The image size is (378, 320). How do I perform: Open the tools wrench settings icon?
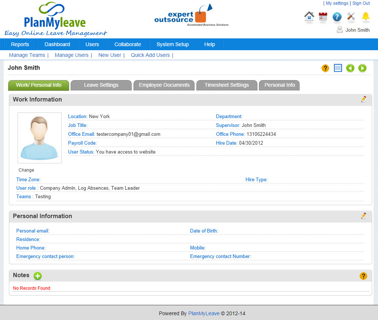coord(351,17)
